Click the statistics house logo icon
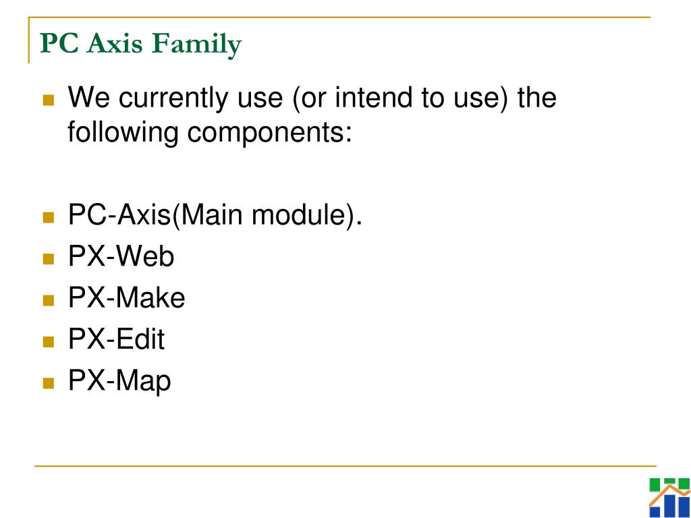This screenshot has height=518, width=691. [x=669, y=498]
